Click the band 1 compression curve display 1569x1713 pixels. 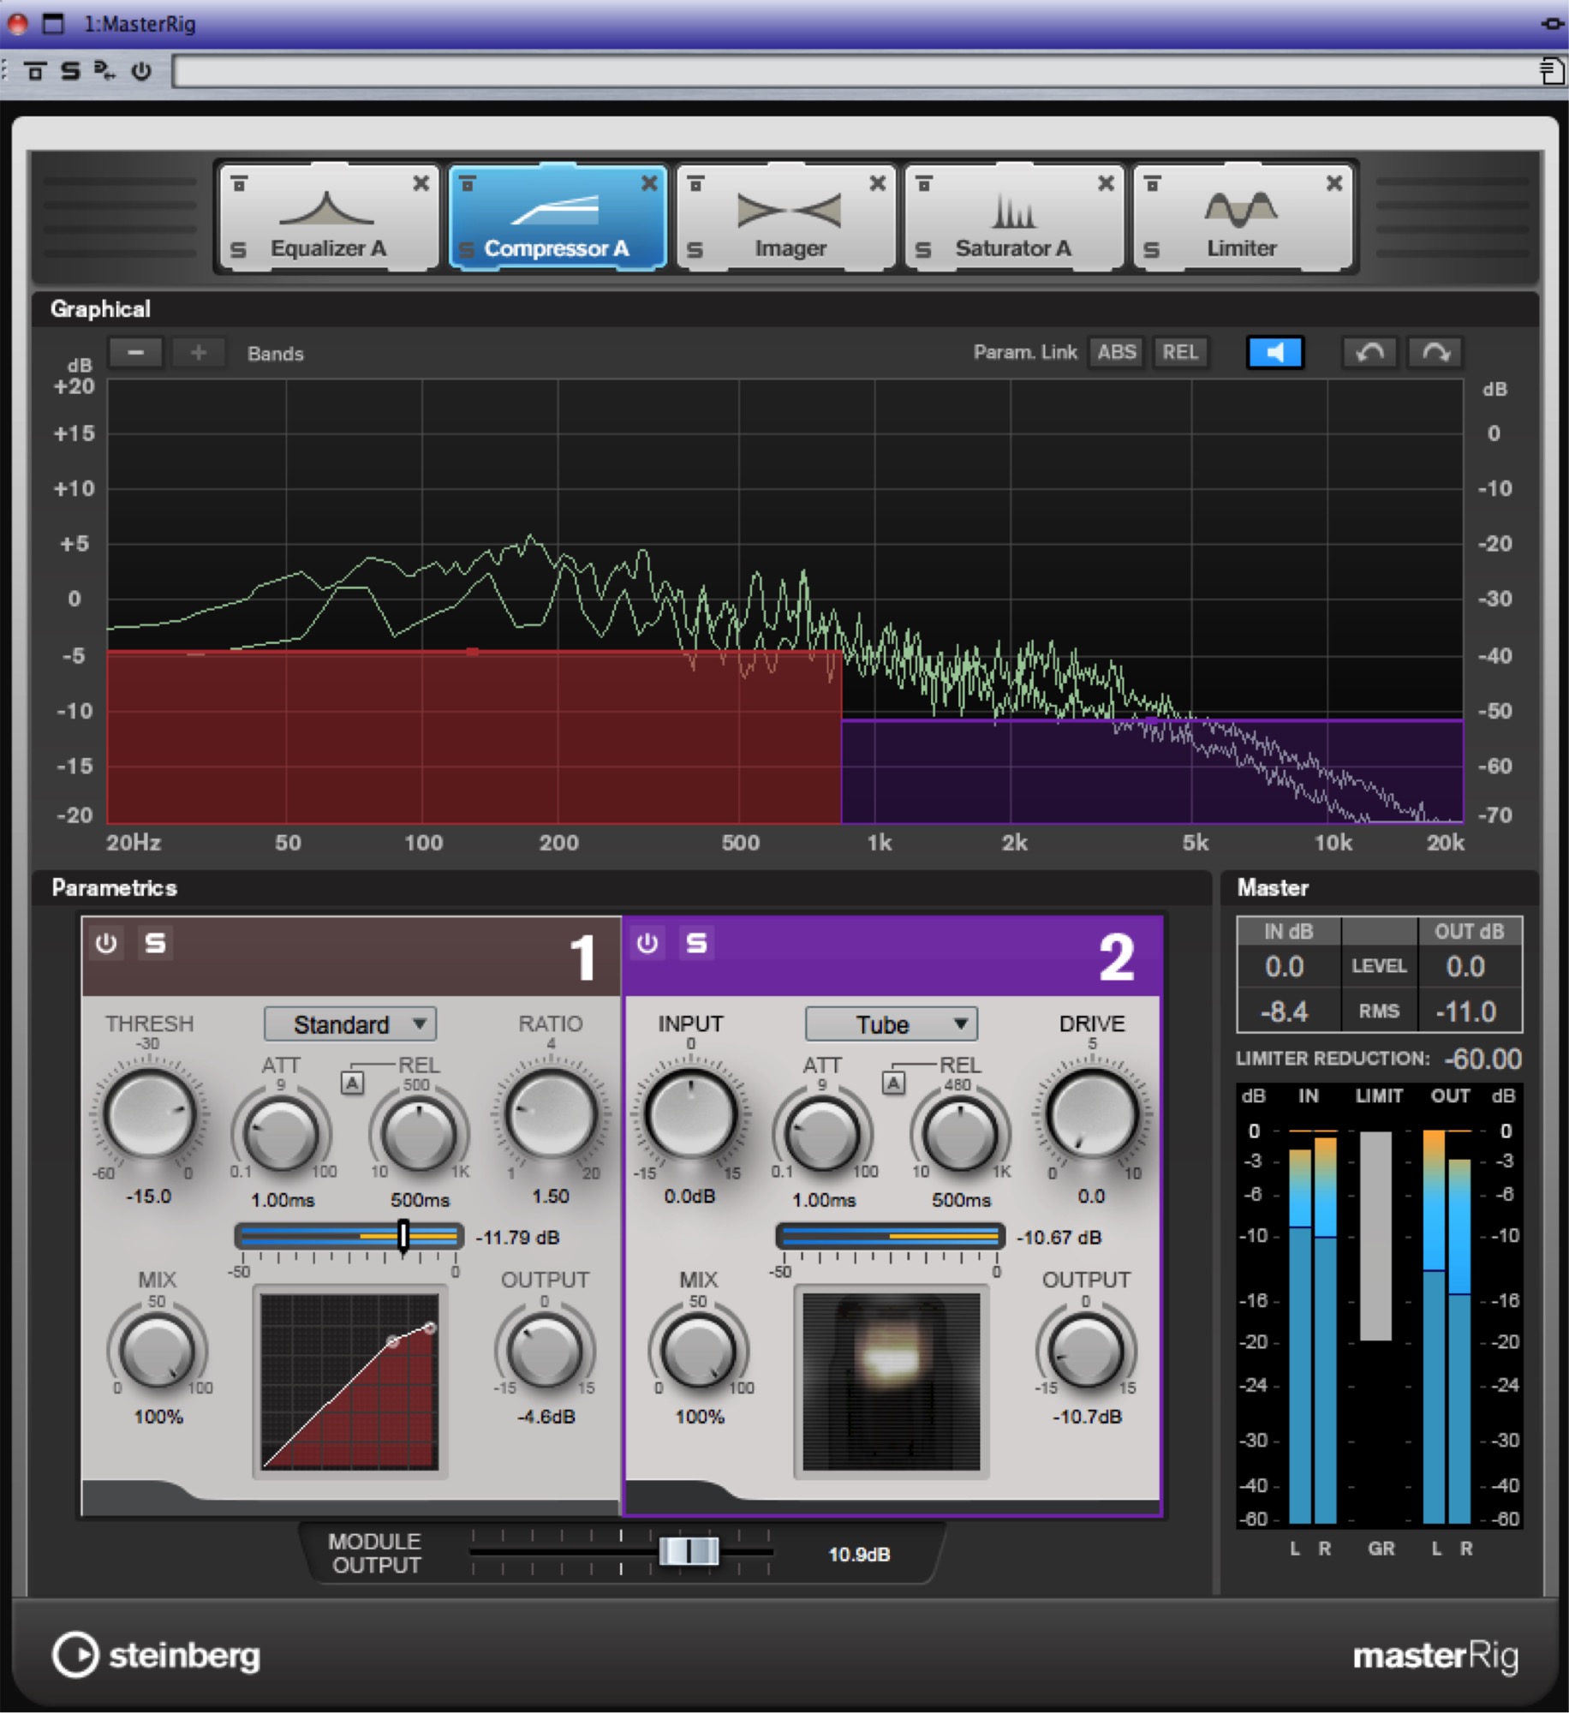[349, 1381]
